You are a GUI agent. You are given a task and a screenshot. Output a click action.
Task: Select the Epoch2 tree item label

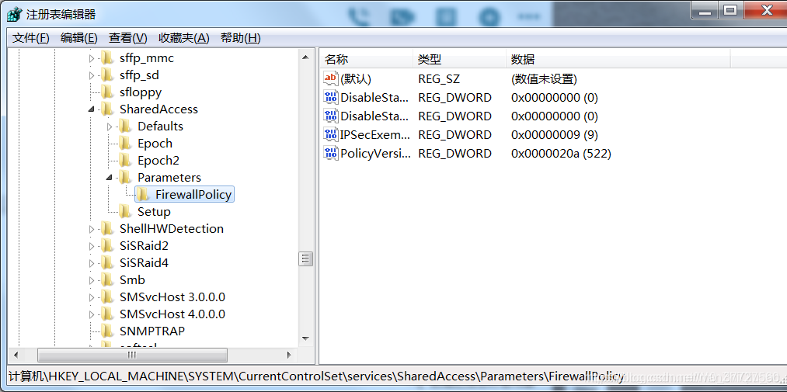pos(158,161)
